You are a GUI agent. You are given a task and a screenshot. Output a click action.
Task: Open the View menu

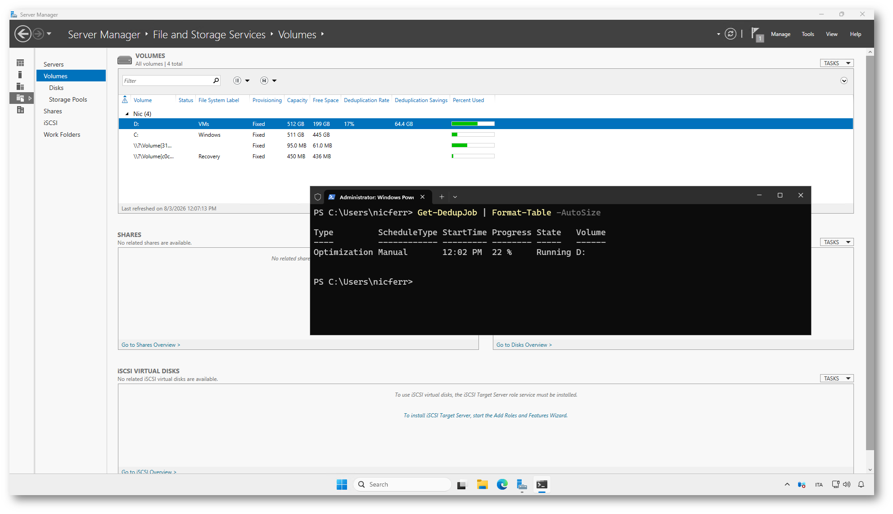pyautogui.click(x=831, y=34)
